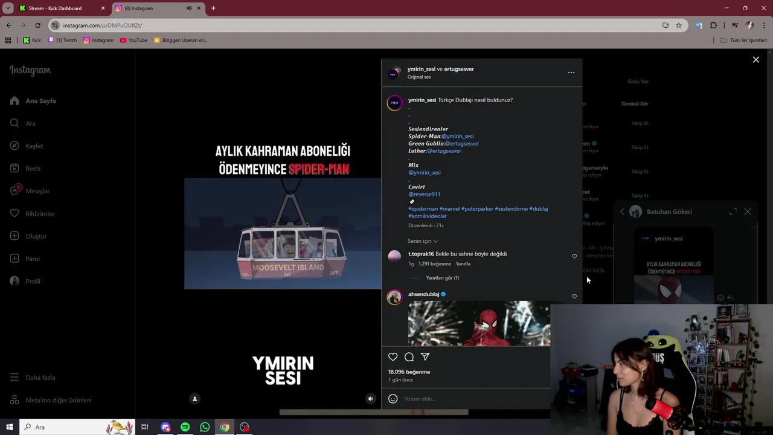Open the Spider-Man GIF in ahsendublaj's comment

click(479, 324)
